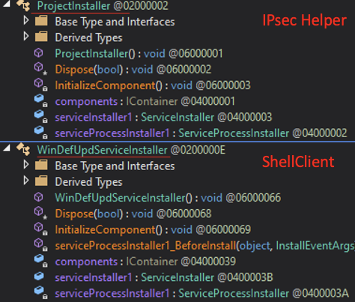355x302 pixels.
Task: Click the ProjectInstaller() constructor method icon
Action: 39,53
